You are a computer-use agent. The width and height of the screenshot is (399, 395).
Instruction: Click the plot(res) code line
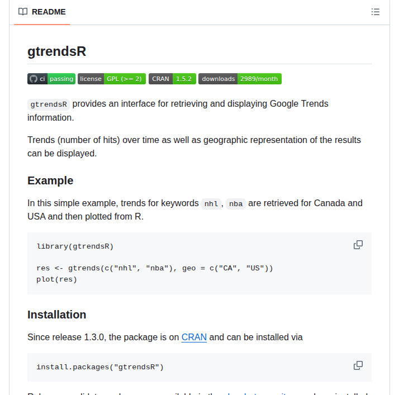(57, 279)
